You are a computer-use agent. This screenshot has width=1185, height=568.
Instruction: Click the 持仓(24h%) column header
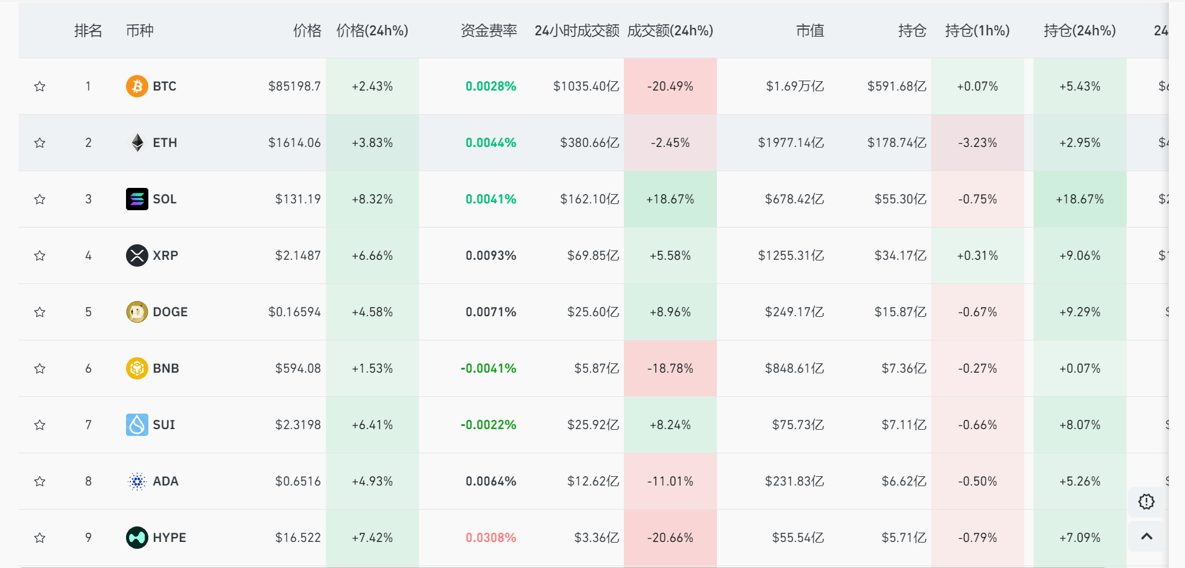click(x=1079, y=30)
